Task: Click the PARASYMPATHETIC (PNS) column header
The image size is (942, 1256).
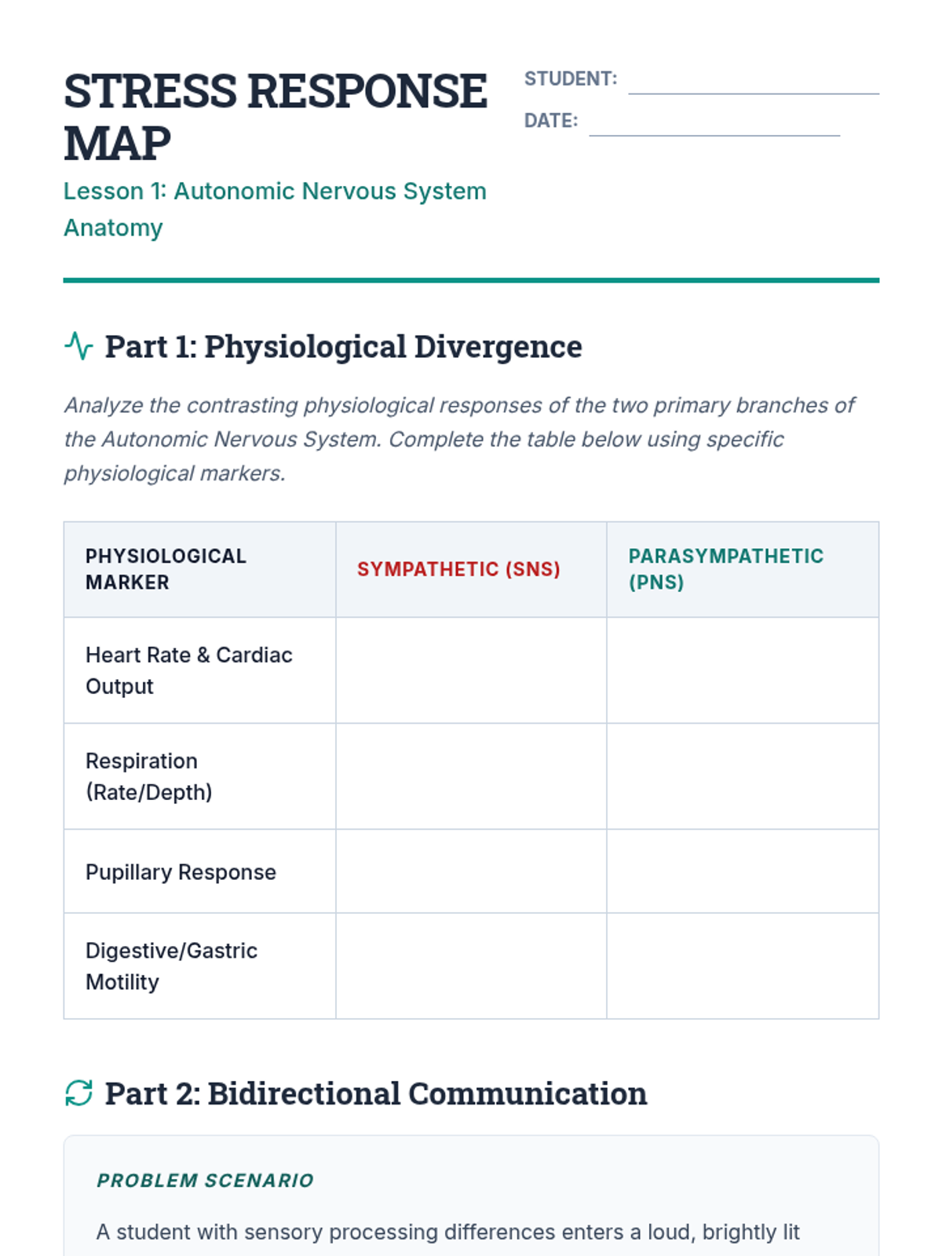Action: [x=725, y=569]
